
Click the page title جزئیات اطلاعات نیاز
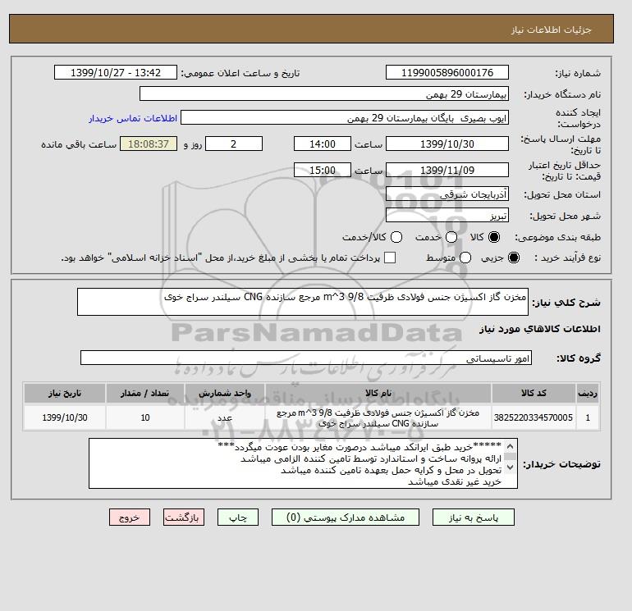(551, 30)
